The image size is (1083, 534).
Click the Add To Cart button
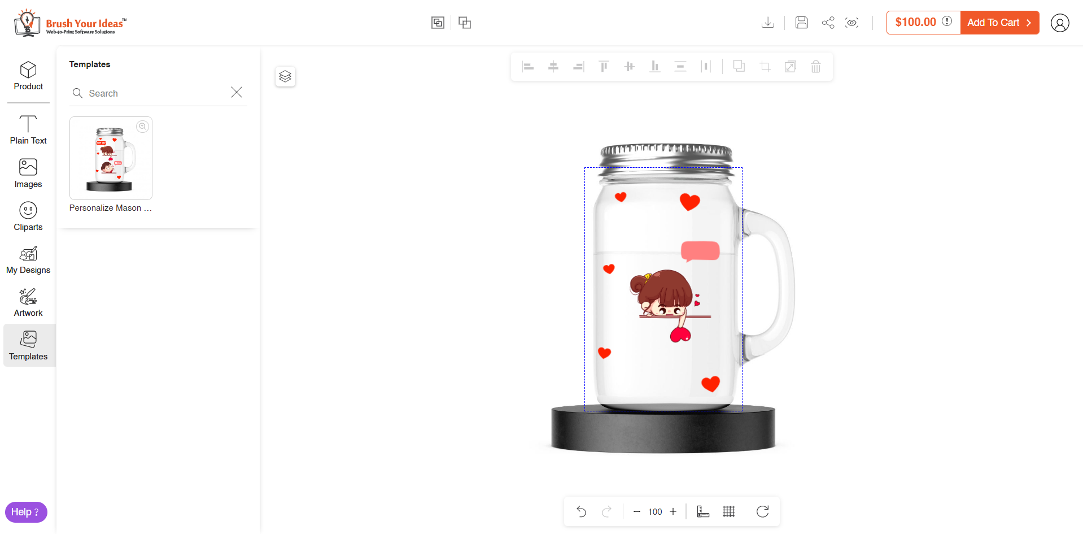point(999,23)
